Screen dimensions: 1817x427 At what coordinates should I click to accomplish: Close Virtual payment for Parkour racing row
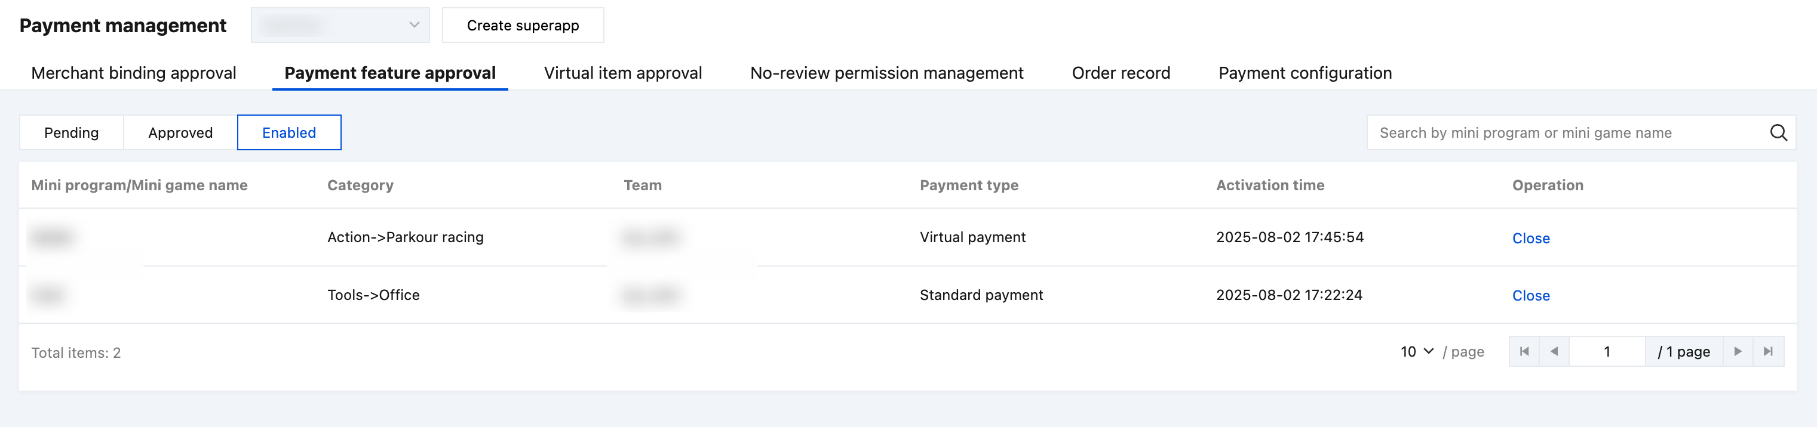click(1530, 238)
